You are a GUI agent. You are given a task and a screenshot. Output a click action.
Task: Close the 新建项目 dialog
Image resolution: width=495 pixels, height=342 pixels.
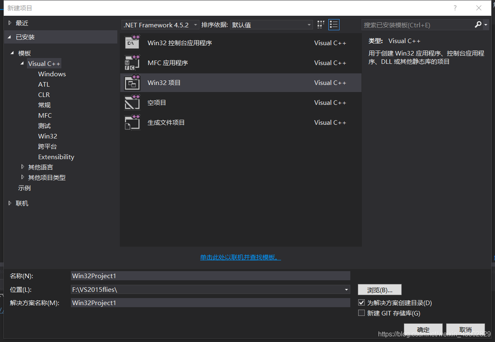pos(478,8)
